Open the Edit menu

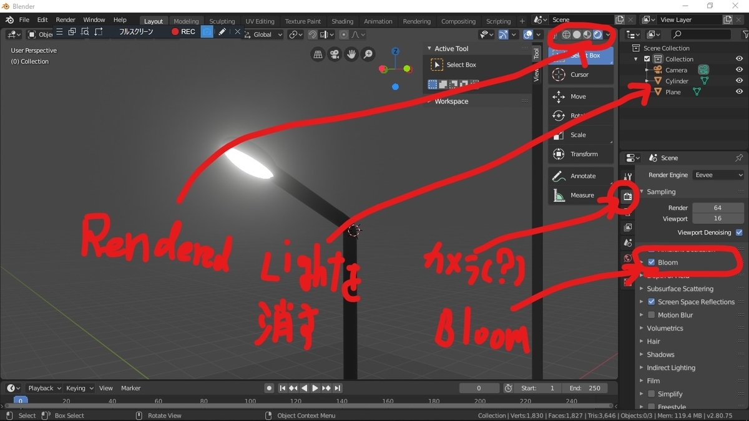42,20
